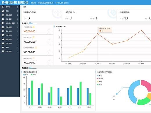Click the 设备管理 icon in sidebar
This screenshot has height=113, width=151.
tap(3, 31)
